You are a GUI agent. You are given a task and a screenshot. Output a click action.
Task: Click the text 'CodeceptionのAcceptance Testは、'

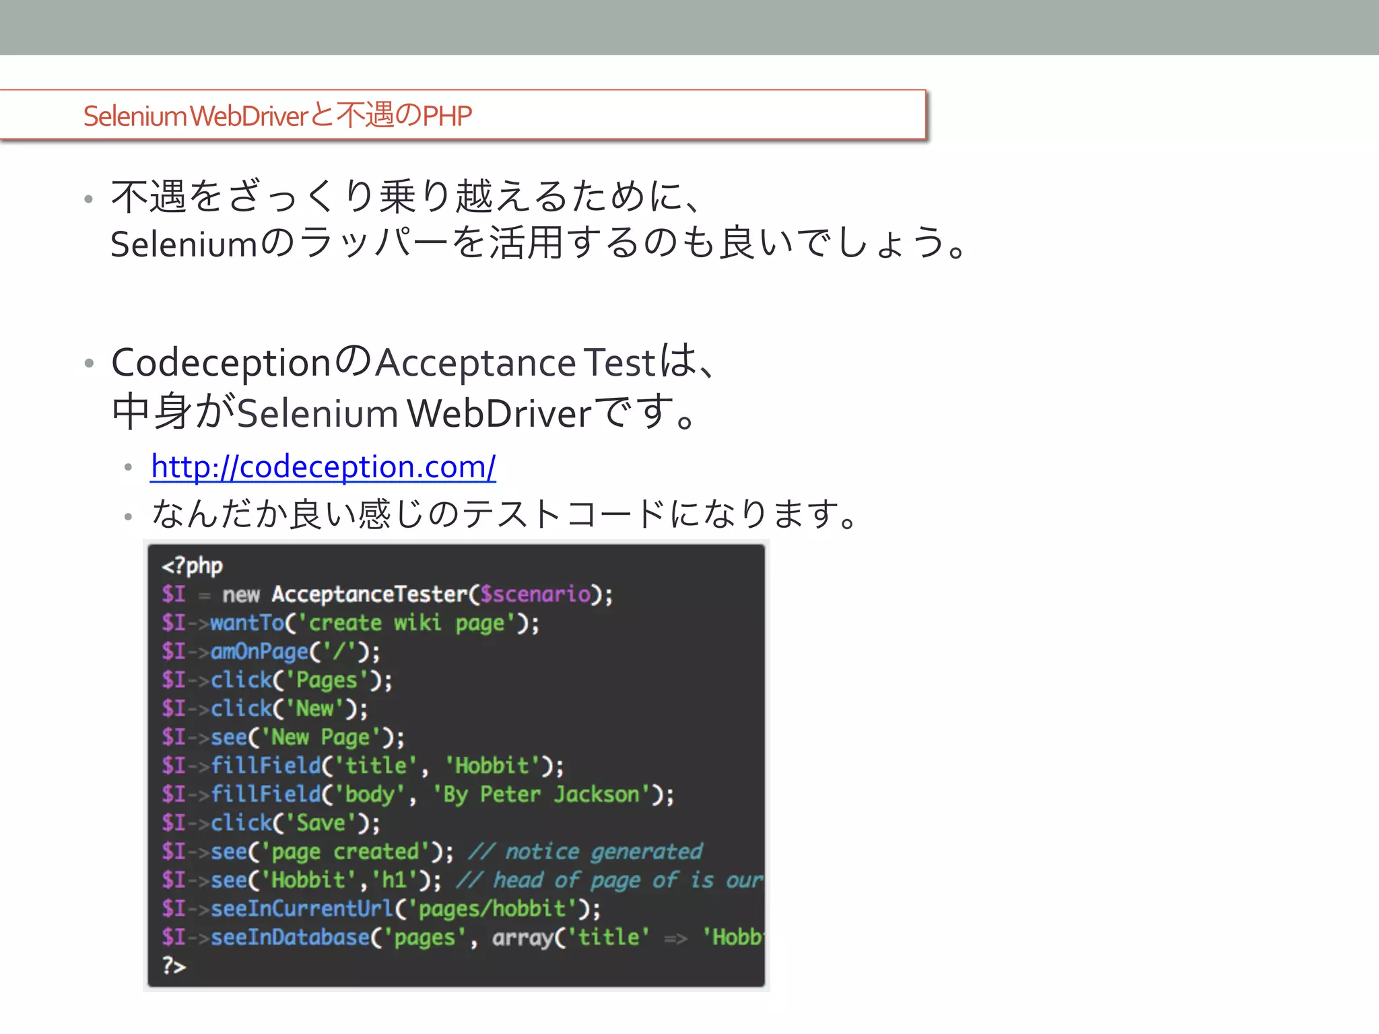point(413,361)
